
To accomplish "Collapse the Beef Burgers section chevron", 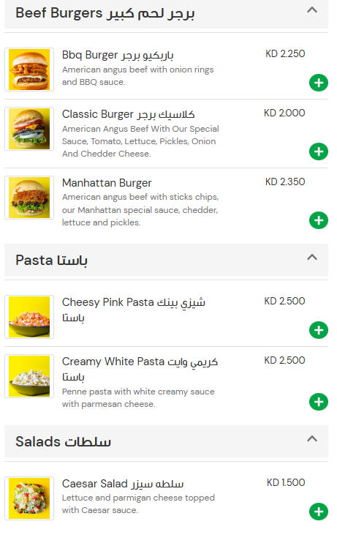I will (312, 10).
